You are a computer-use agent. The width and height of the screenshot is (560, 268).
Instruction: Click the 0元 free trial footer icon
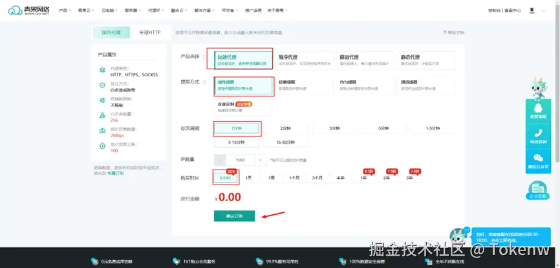pos(94,262)
